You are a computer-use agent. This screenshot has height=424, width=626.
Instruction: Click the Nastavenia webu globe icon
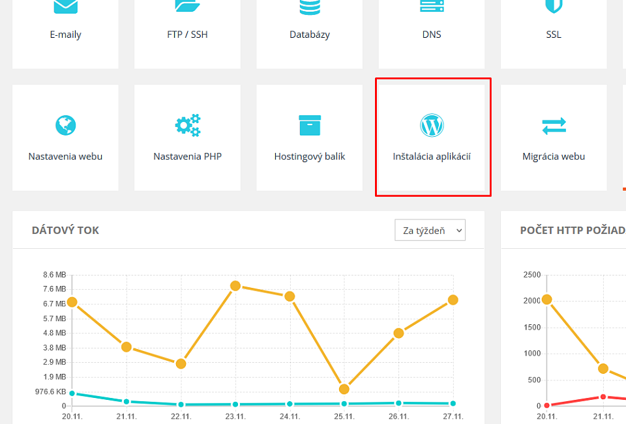click(65, 125)
